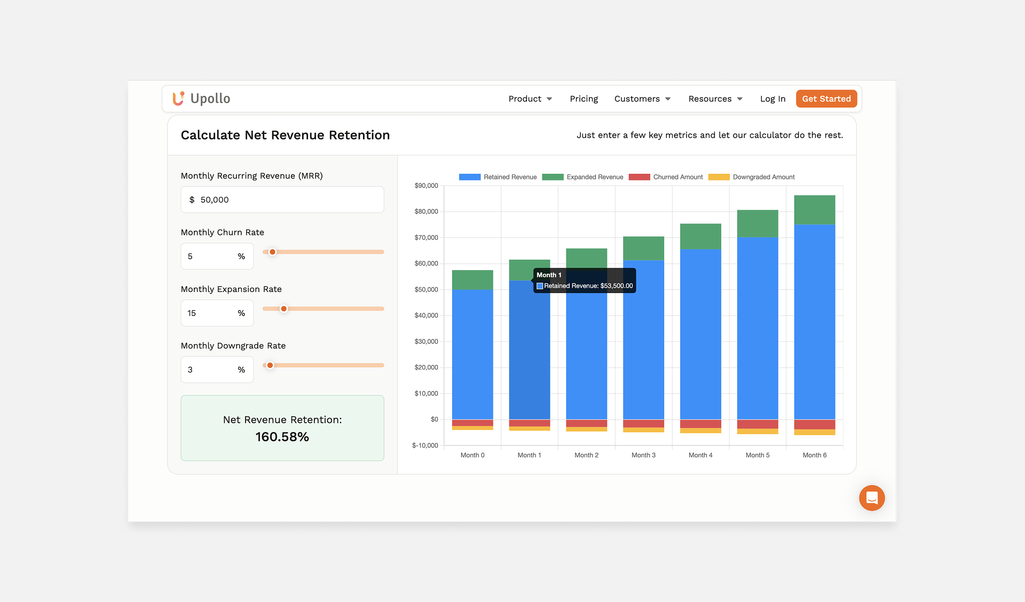Select the Pricing menu item
The image size is (1025, 602).
(584, 98)
